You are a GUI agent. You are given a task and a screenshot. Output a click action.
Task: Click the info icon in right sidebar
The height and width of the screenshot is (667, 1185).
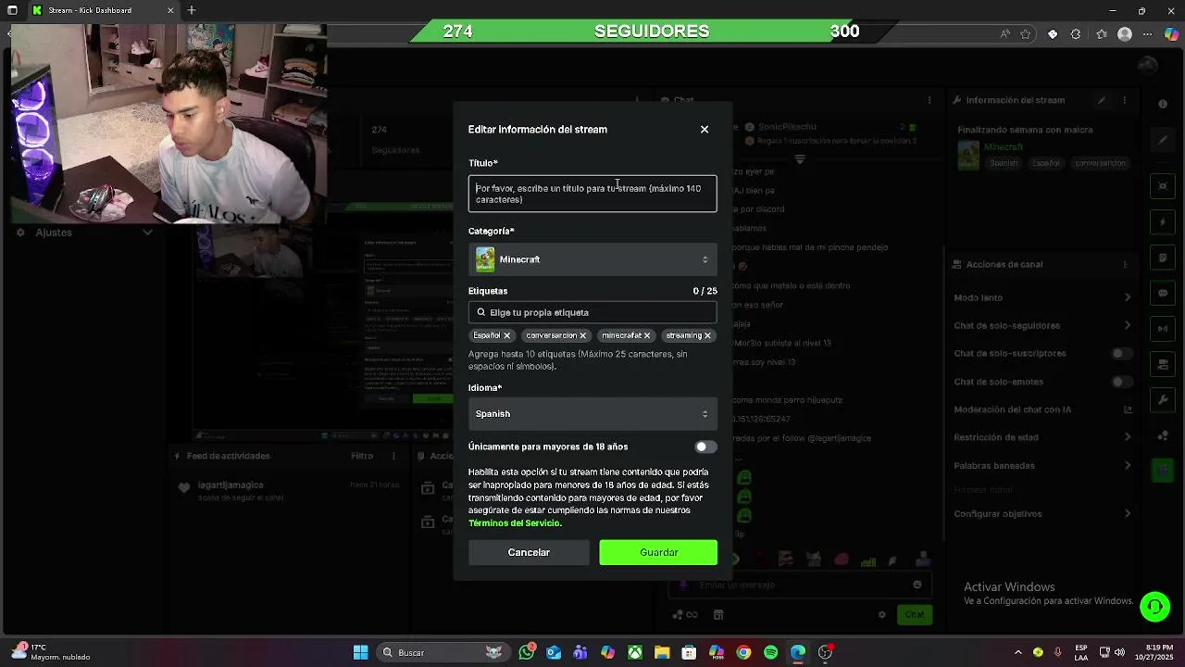tap(1163, 104)
